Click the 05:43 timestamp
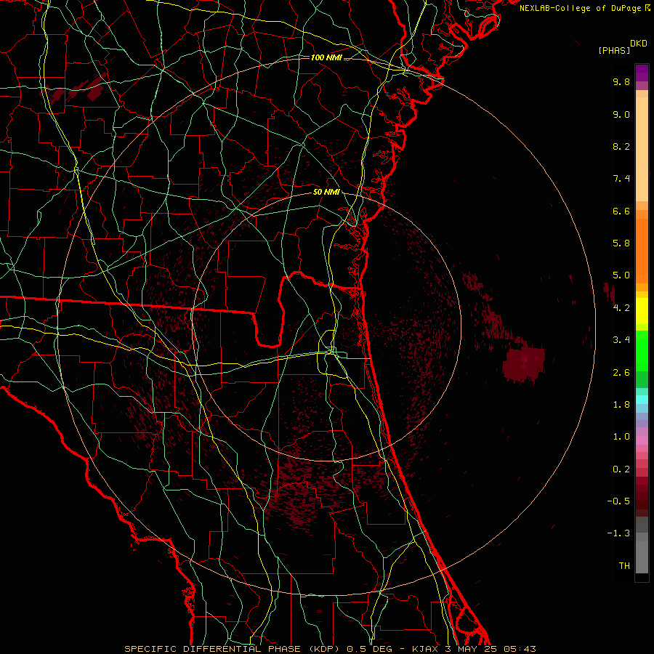Screen dimensions: 654x654 520,649
